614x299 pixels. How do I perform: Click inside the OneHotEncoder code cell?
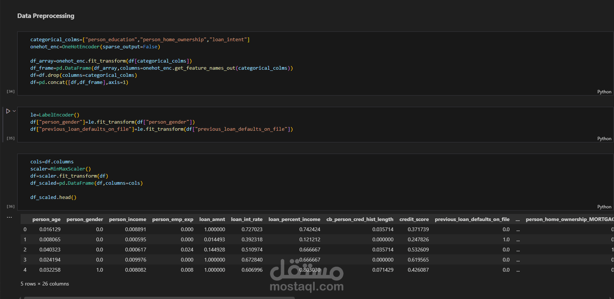pyautogui.click(x=315, y=63)
